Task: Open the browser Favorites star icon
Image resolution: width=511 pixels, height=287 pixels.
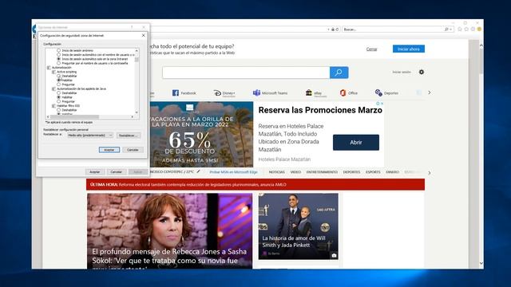Action: (466, 29)
